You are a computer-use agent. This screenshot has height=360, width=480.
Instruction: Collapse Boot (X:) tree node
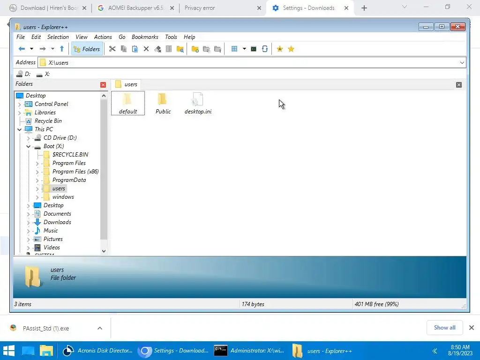tap(29, 146)
